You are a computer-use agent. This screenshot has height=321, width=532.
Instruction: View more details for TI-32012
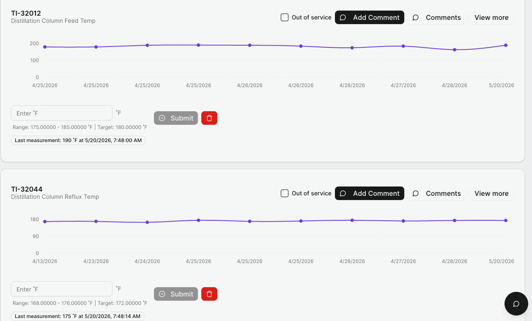491,17
